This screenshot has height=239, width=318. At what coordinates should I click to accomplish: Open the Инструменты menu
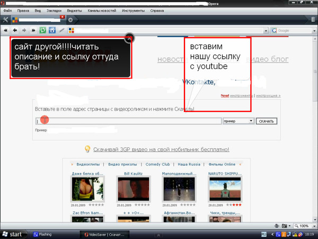(x=133, y=11)
